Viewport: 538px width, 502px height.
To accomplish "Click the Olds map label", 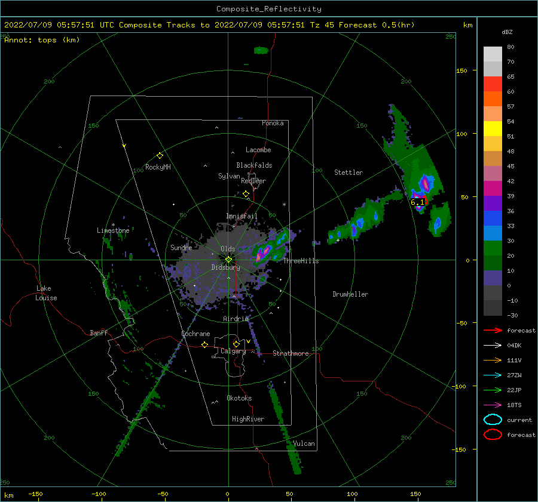I will 228,249.
